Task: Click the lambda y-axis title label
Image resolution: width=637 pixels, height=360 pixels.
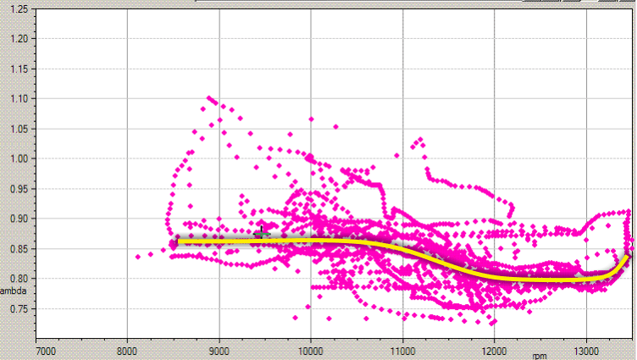Action: pos(13,291)
